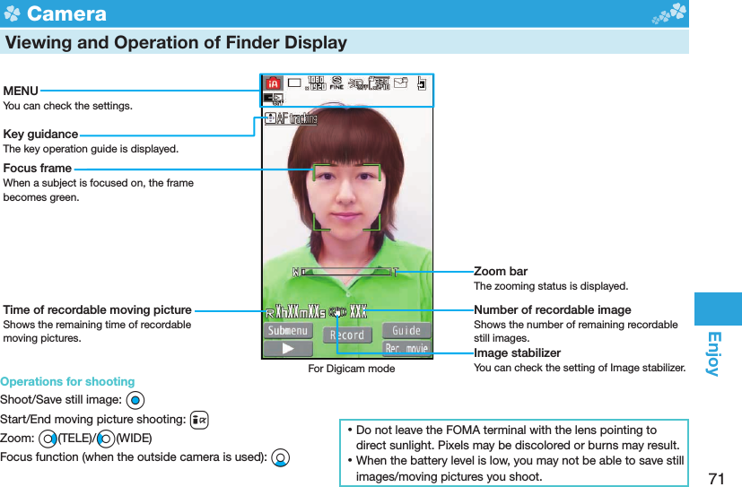Click the zoom bar slider

[346, 272]
